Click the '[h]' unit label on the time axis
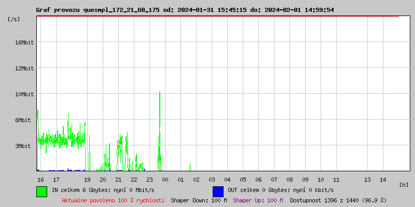The width and height of the screenshot is (415, 207). click(404, 184)
